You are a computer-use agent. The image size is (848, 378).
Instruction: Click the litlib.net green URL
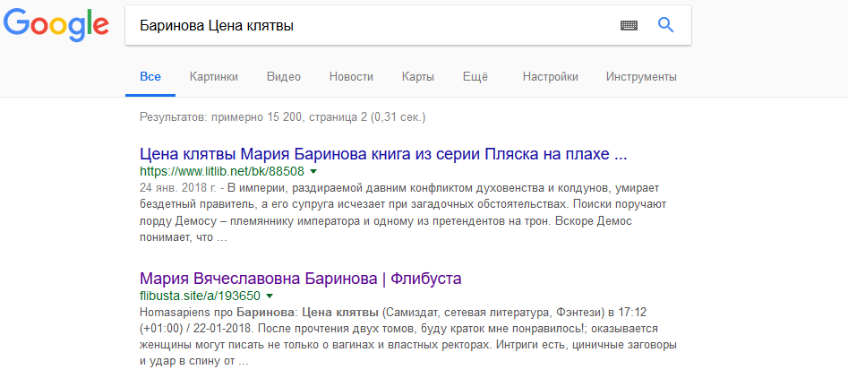(222, 171)
